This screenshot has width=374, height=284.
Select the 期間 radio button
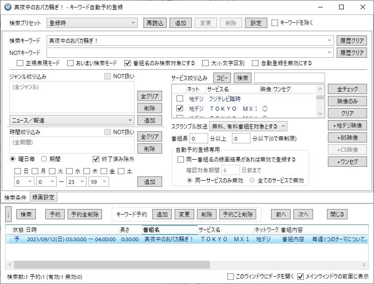[44, 158]
